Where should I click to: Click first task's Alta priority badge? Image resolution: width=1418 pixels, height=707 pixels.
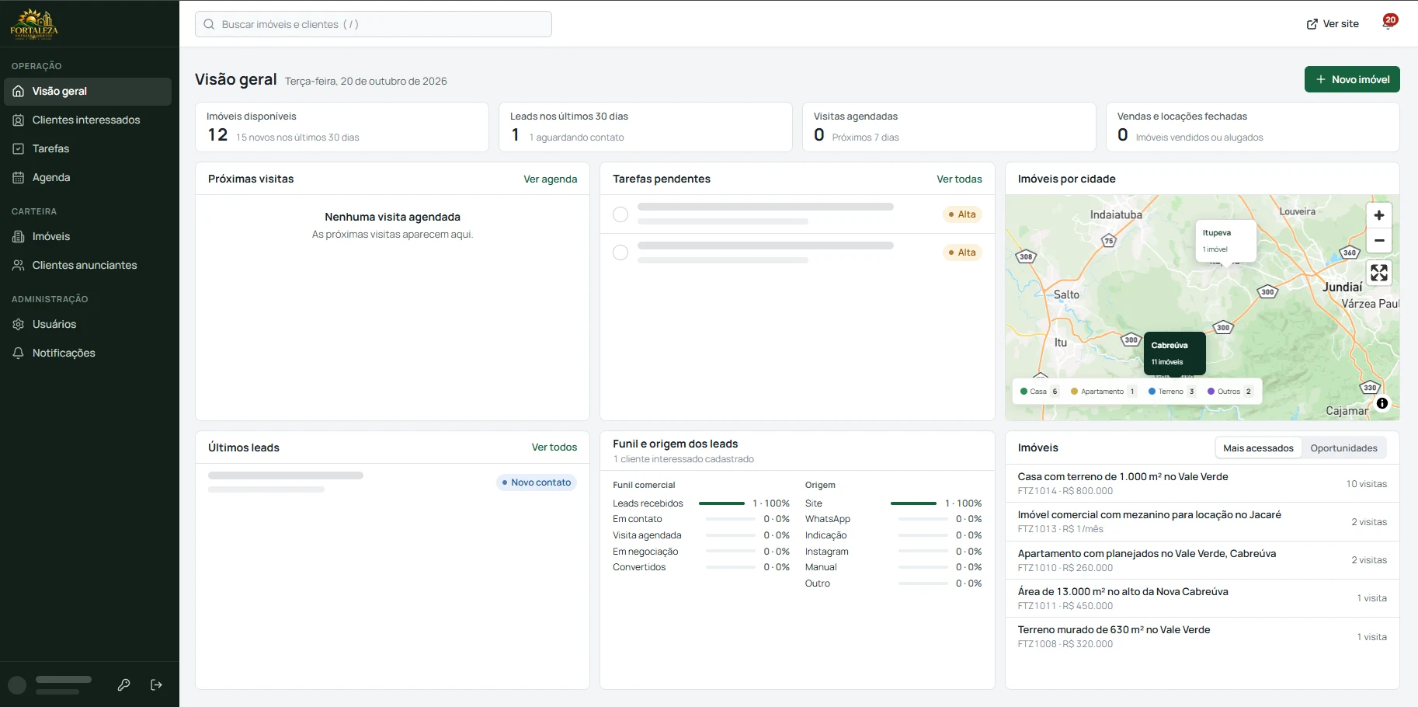962,214
